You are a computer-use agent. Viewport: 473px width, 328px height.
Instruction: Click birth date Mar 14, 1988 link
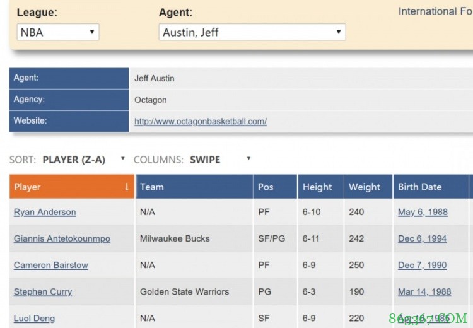[x=424, y=292]
